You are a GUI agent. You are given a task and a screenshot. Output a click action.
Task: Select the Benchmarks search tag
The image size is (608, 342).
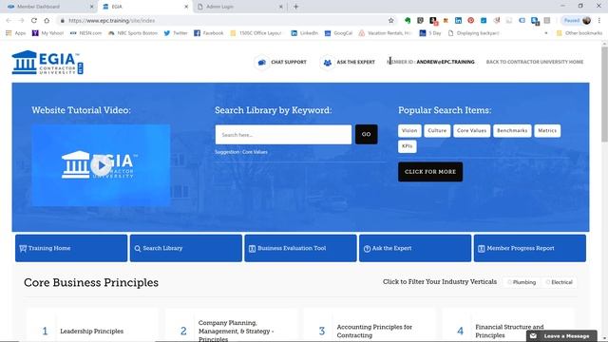512,131
